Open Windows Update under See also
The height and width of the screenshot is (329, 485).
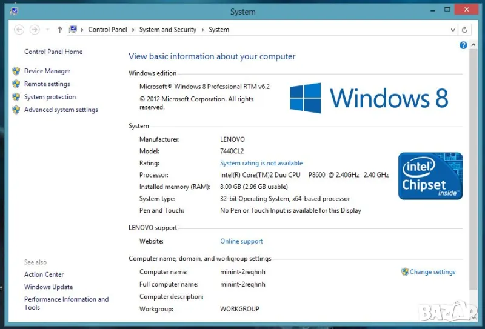click(48, 287)
